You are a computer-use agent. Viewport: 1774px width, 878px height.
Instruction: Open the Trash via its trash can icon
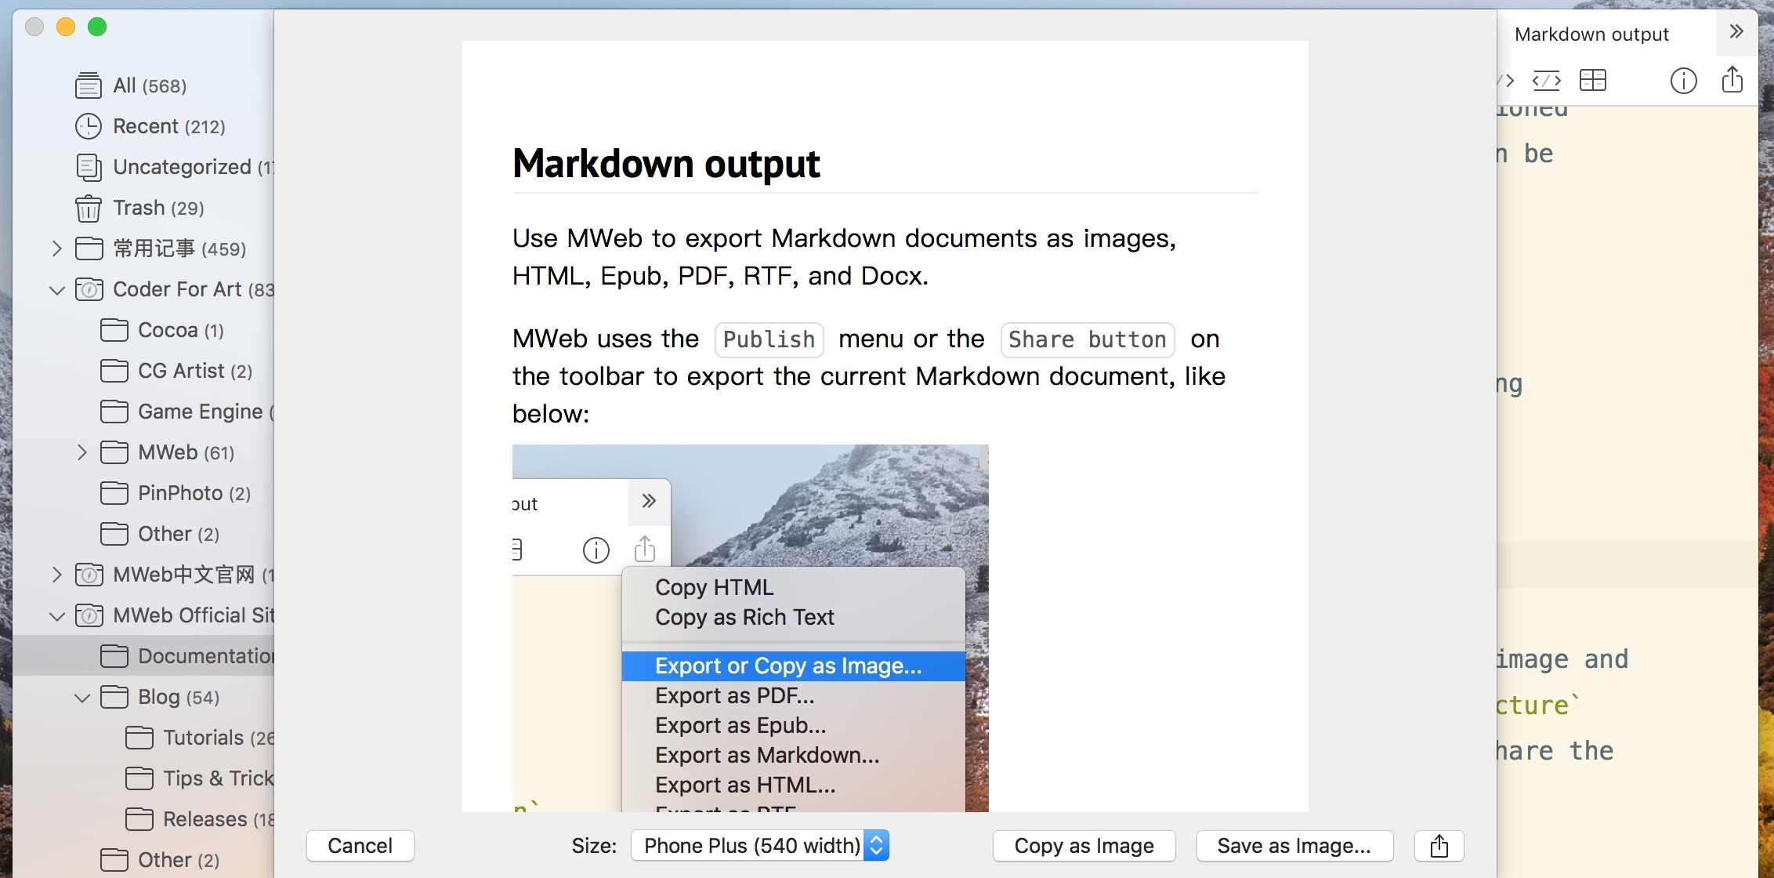point(89,208)
